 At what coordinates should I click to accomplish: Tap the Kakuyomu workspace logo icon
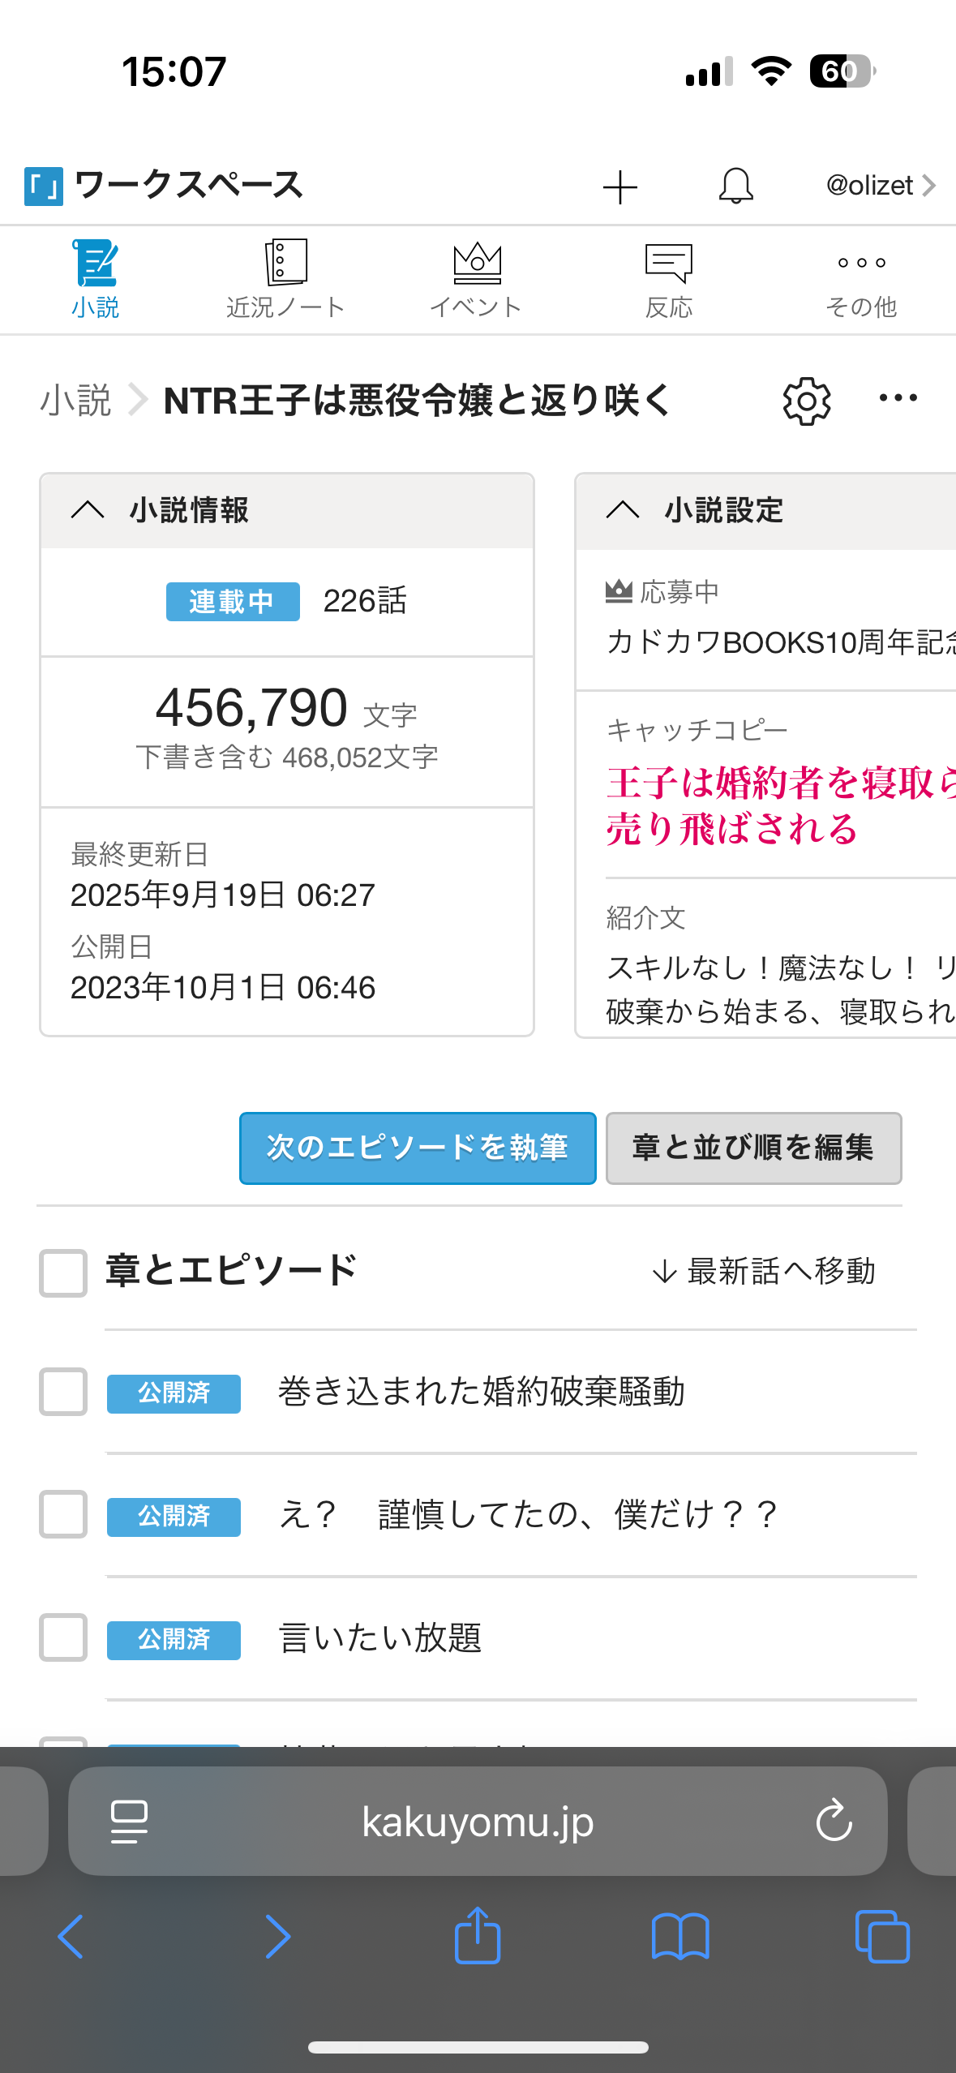pyautogui.click(x=44, y=186)
